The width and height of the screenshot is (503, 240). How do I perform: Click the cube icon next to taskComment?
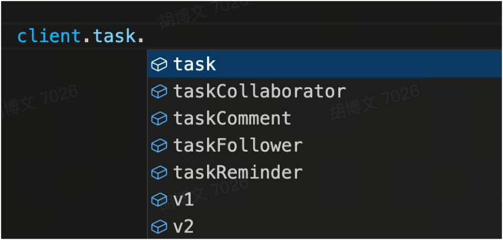159,119
